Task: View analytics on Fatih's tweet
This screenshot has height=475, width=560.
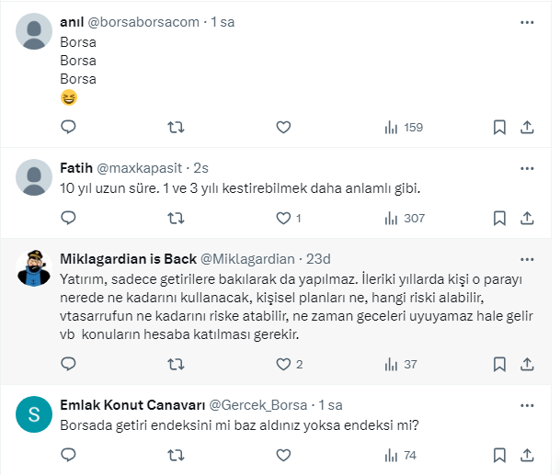Action: [x=402, y=218]
